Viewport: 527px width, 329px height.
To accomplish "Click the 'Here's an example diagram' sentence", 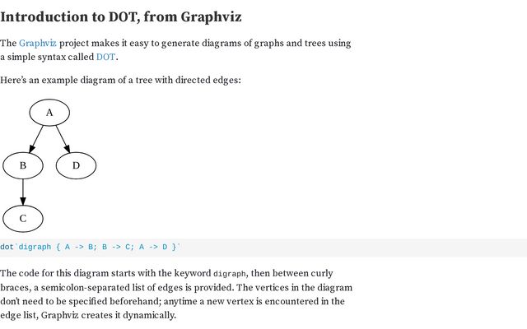I will (120, 81).
